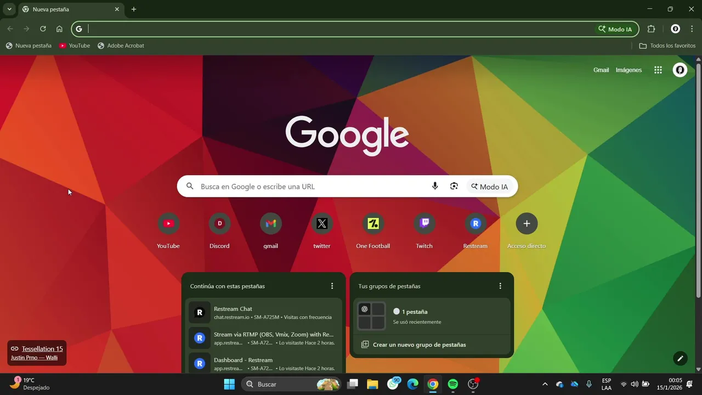Open the YouTube bookmark in bookmarks bar
702x395 pixels.
pos(75,46)
